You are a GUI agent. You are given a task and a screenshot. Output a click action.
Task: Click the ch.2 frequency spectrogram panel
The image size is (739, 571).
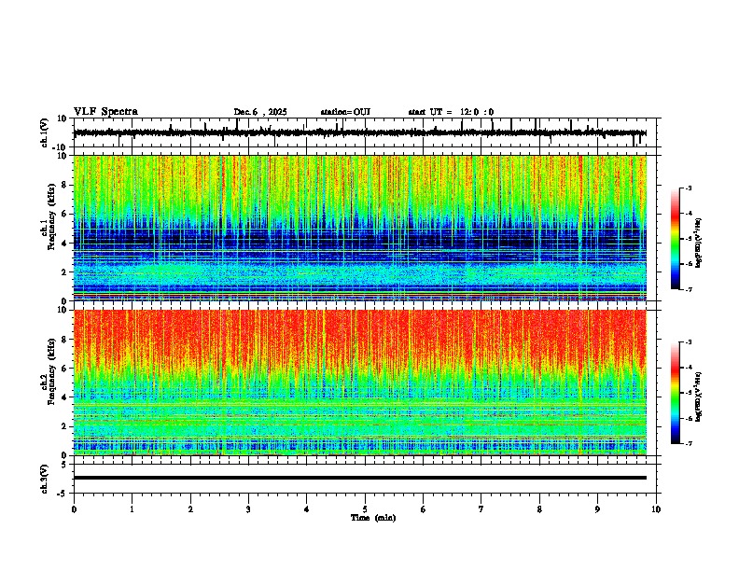pyautogui.click(x=360, y=383)
